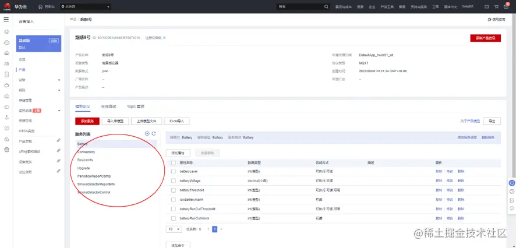Screen dimensions: 516x248
Task: Click into the top search input field
Action: [300, 6]
